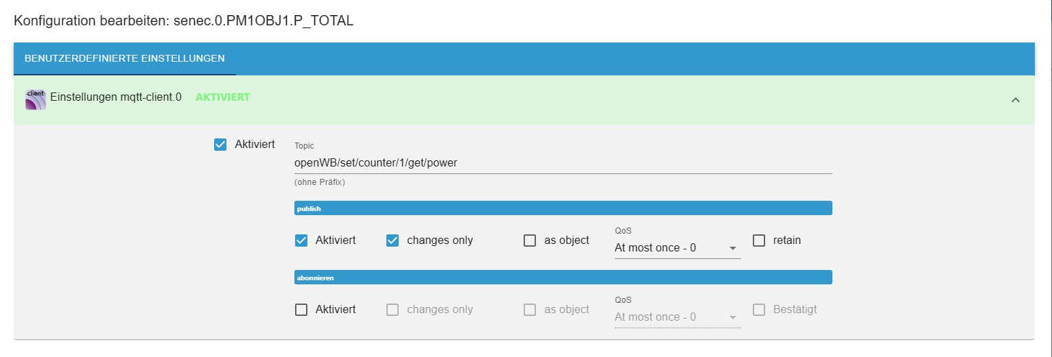The image size is (1052, 357).
Task: Enable abonnieren Aktiviert checkbox
Action: 301,310
